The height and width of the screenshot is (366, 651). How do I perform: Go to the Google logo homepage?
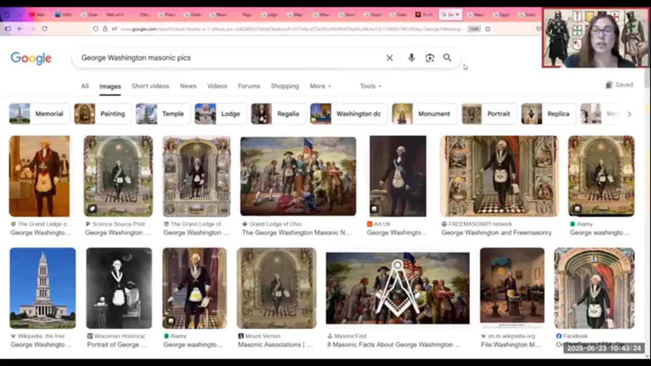[31, 58]
